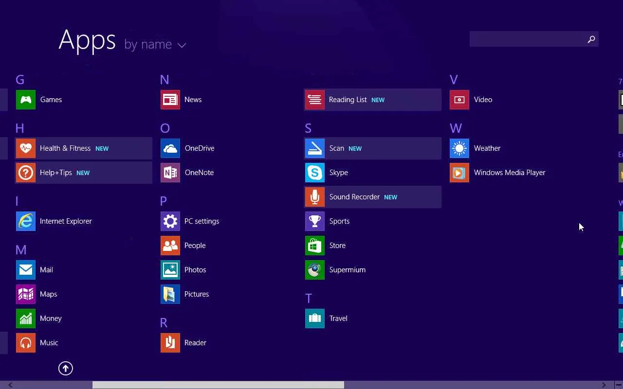Click the scrollbar left arrow
623x389 pixels.
coord(10,385)
